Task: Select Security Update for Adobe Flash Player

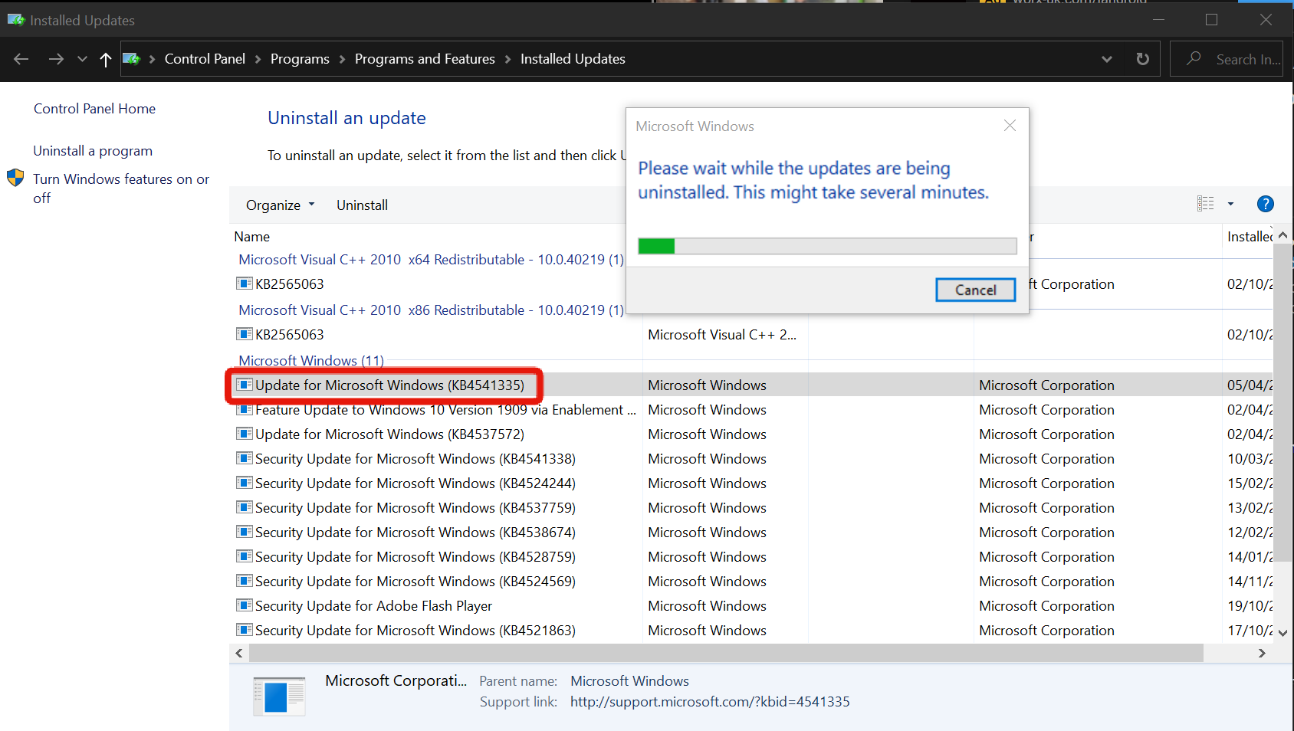Action: click(373, 606)
